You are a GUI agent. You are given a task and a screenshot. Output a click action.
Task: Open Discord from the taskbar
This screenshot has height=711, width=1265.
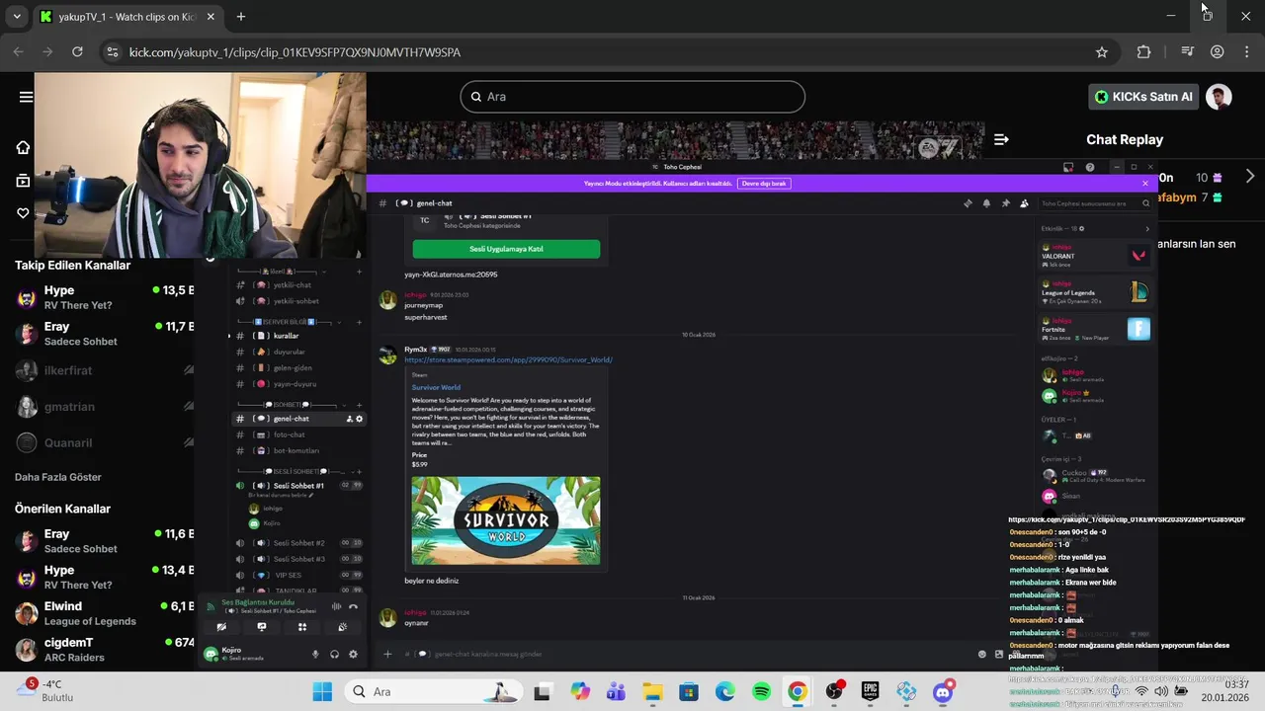point(943,691)
